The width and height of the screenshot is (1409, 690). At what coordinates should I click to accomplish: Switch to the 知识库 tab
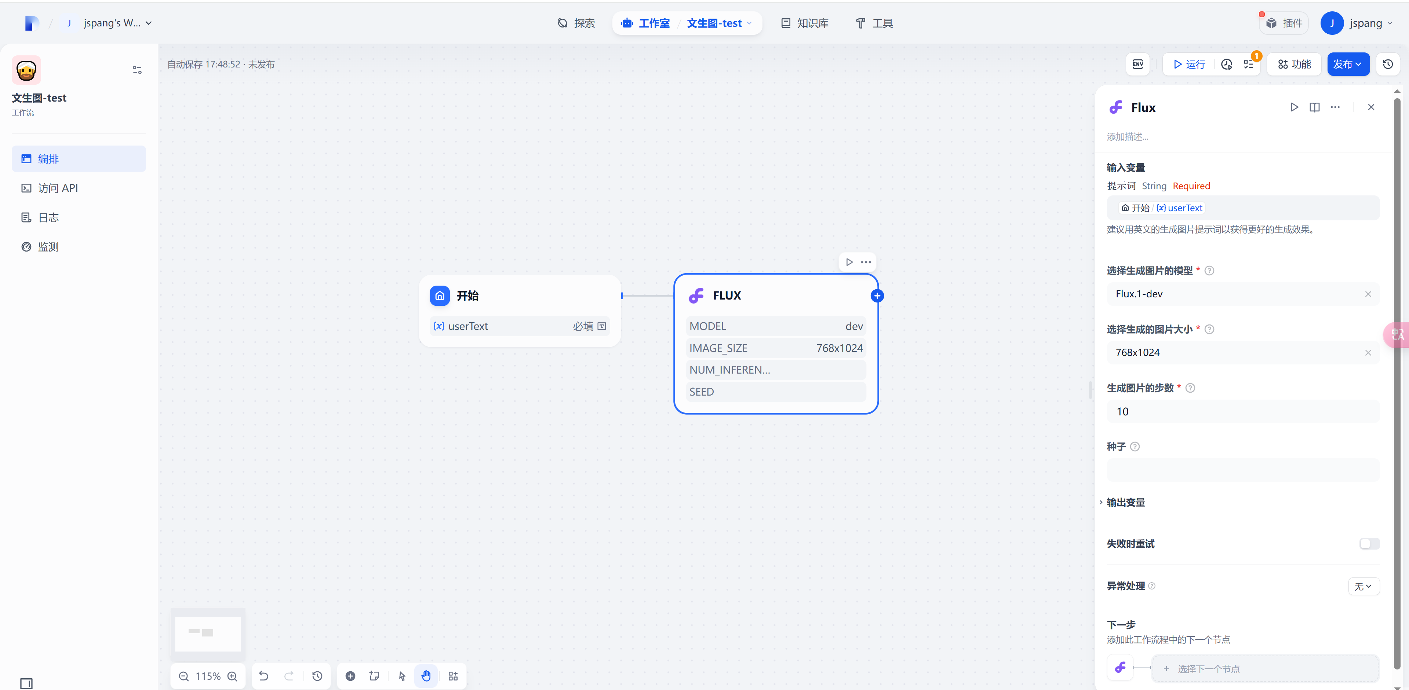(805, 23)
